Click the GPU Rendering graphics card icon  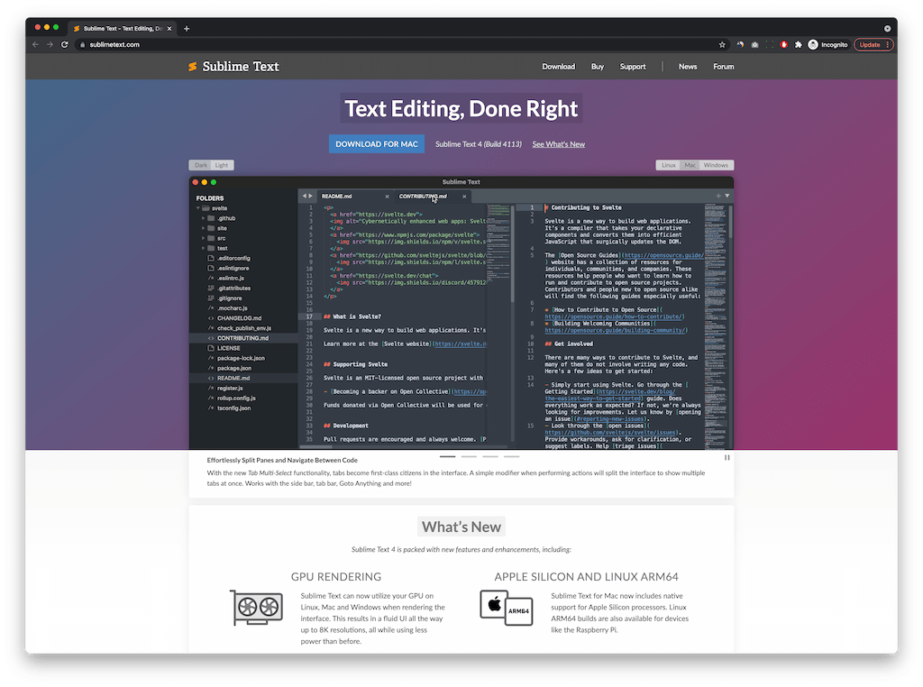[255, 609]
